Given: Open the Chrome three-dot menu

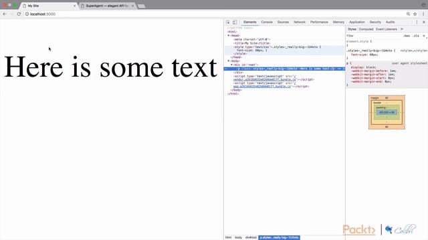Looking at the screenshot, I should (423, 14).
